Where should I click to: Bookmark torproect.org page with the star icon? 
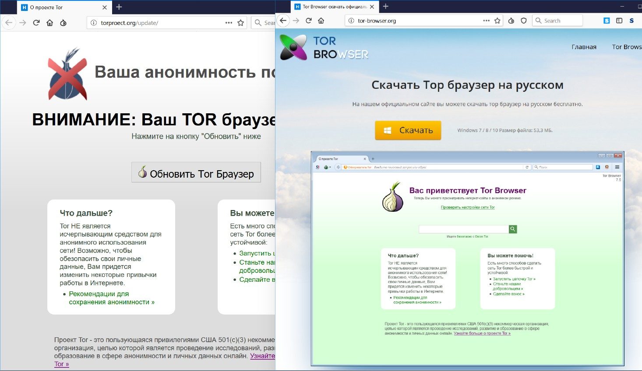[240, 23]
